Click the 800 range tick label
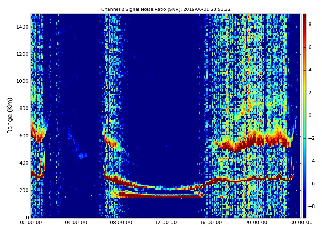The image size is (322, 241). point(24,108)
